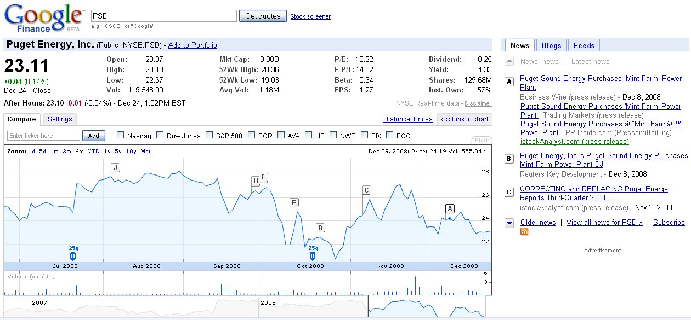Select the chart Settings tab
This screenshot has width=691, height=320.
pos(60,119)
